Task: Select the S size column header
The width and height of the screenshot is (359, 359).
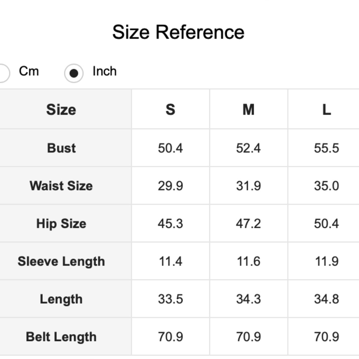Action: [171, 109]
